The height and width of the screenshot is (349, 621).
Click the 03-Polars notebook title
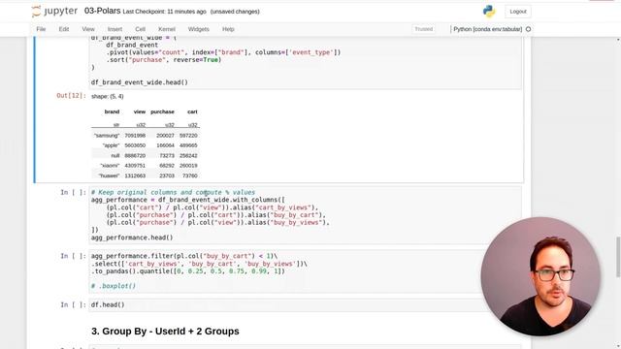pyautogui.click(x=102, y=11)
